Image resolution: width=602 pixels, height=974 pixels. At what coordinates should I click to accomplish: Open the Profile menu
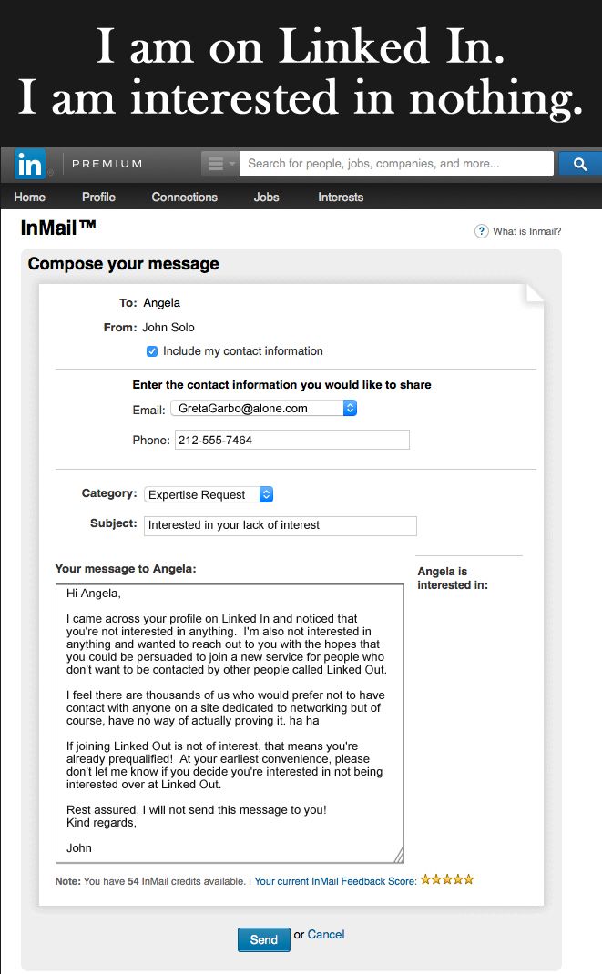(x=98, y=197)
